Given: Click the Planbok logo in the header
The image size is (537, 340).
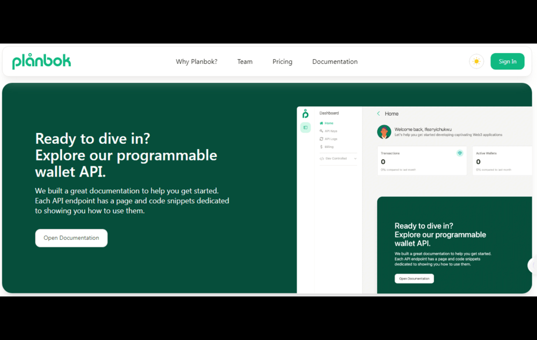Looking at the screenshot, I should [41, 61].
